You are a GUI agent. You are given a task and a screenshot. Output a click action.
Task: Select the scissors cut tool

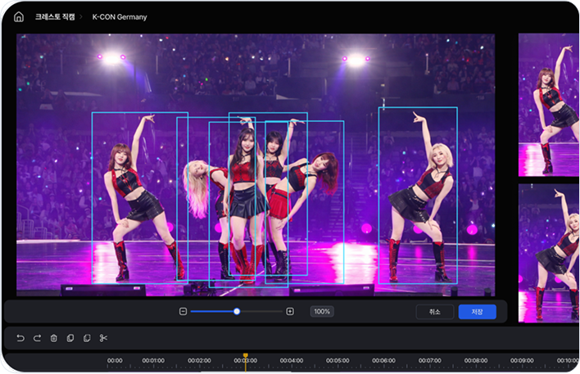coord(104,338)
